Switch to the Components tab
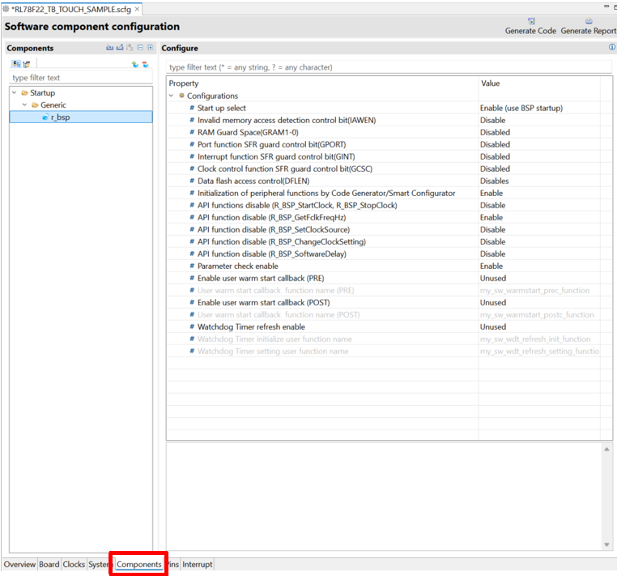This screenshot has width=617, height=576. click(x=139, y=564)
